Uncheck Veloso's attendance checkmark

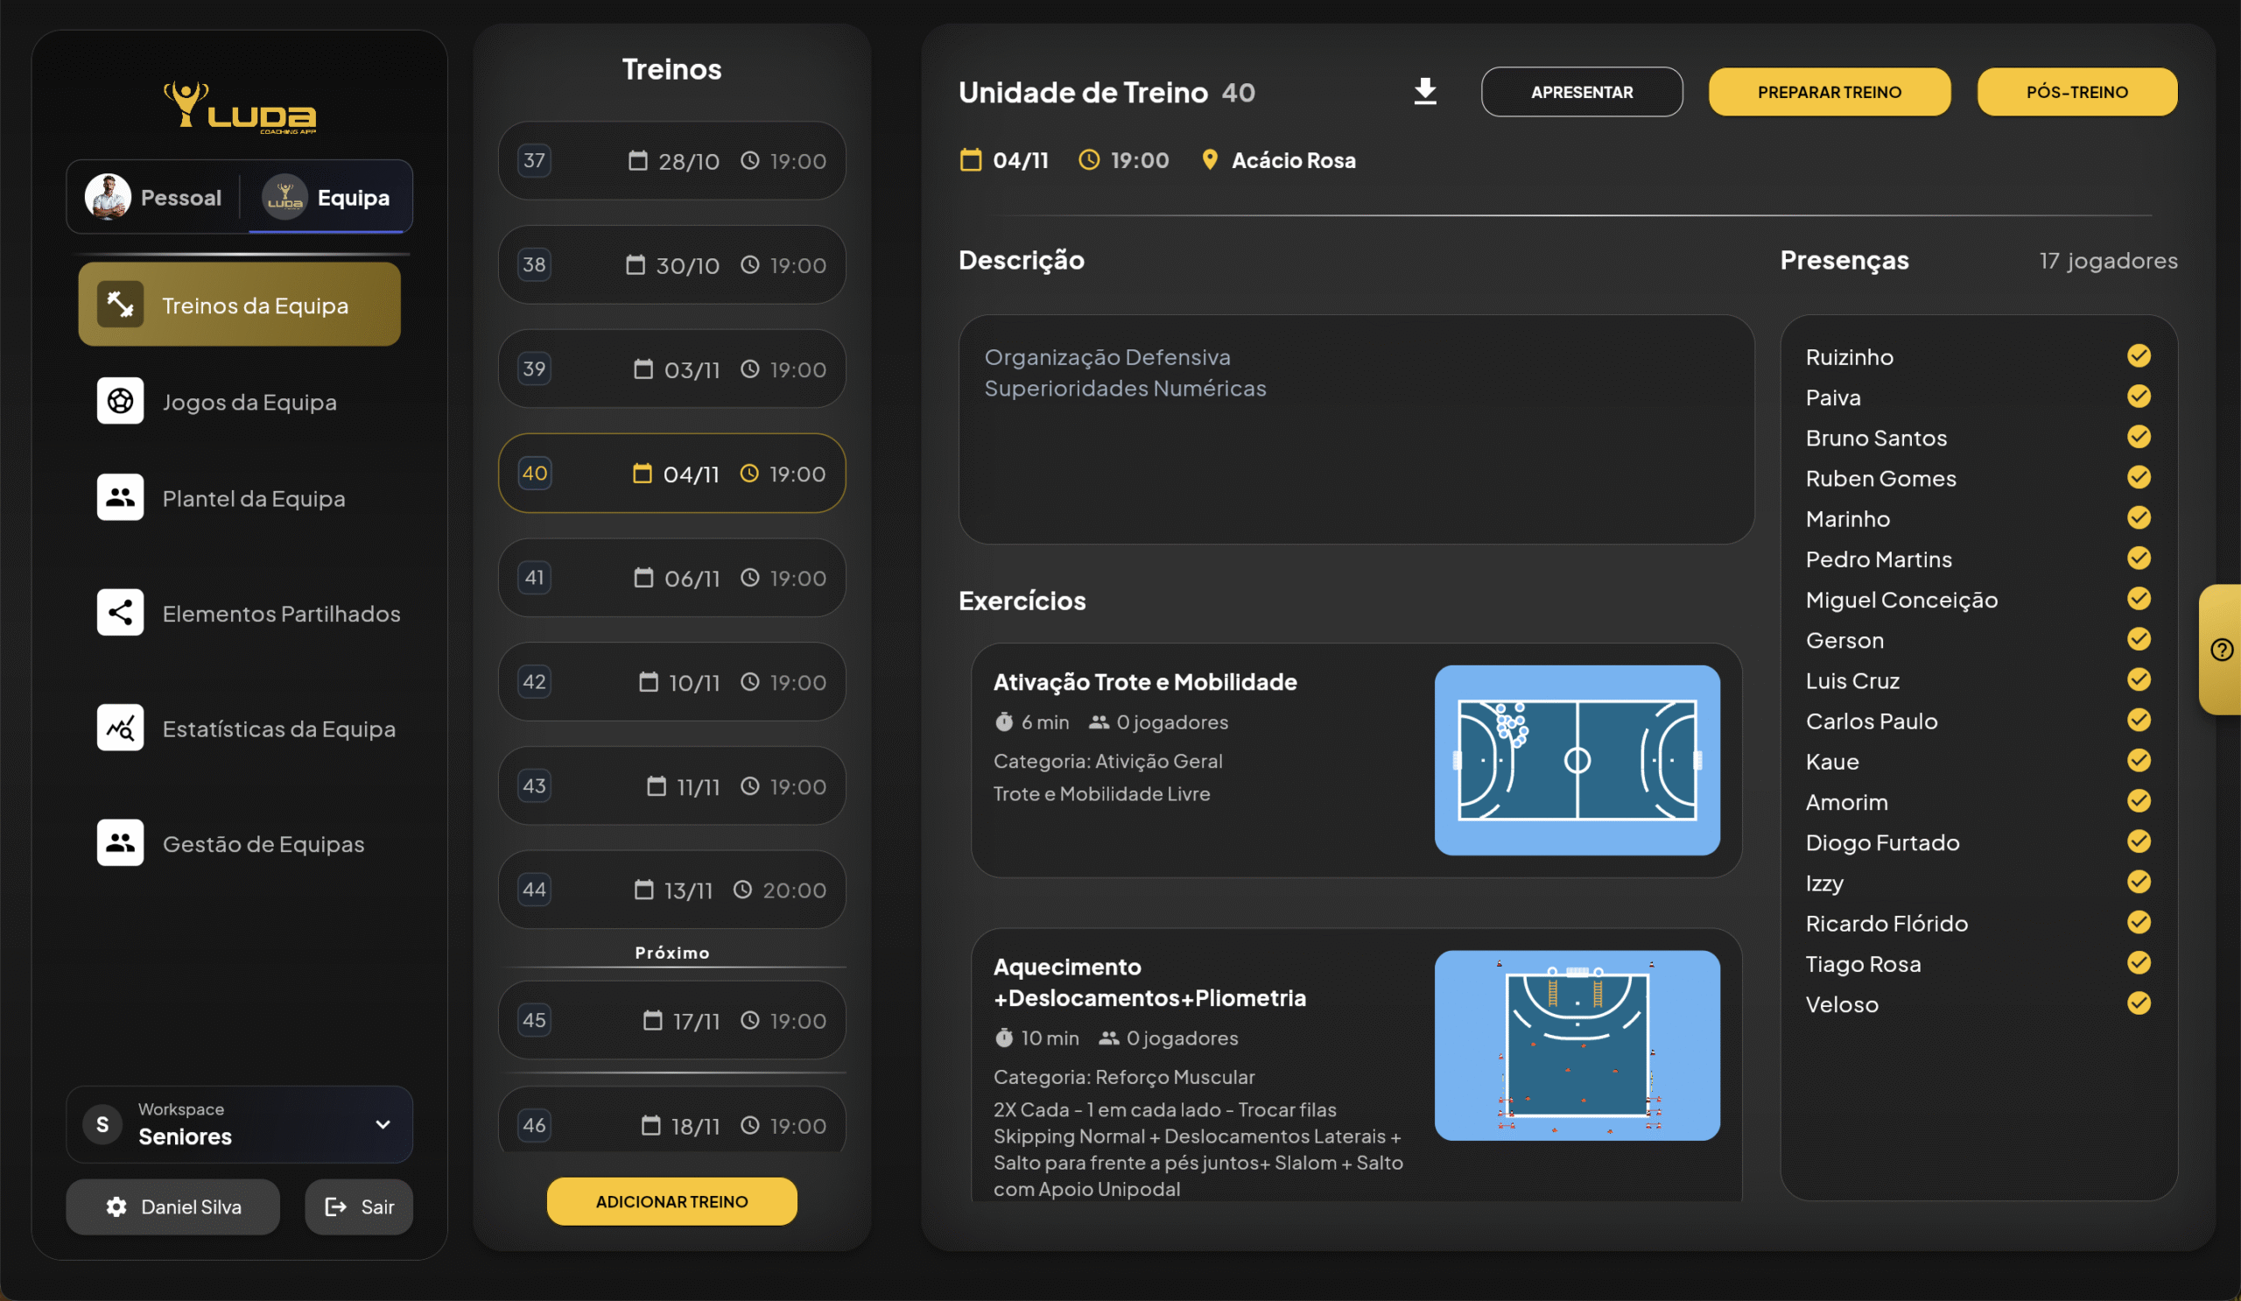pyautogui.click(x=2138, y=1003)
